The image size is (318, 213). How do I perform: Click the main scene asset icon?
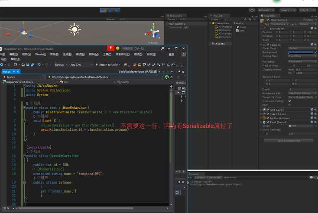point(238,27)
